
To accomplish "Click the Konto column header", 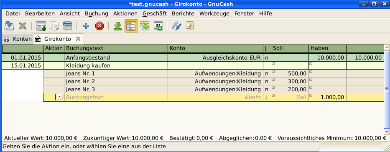I will click(x=215, y=49).
